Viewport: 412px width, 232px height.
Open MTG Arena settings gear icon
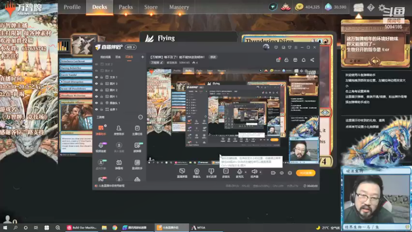tap(382, 8)
